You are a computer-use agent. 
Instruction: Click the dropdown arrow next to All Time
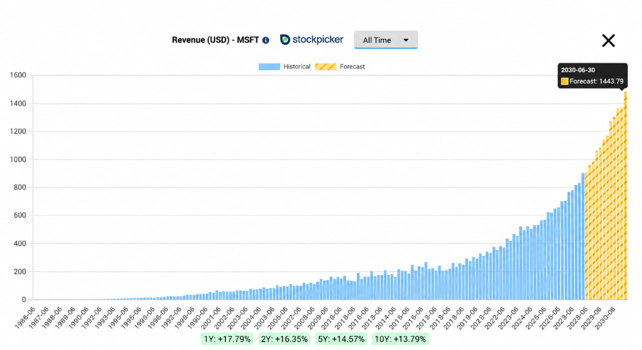[406, 40]
